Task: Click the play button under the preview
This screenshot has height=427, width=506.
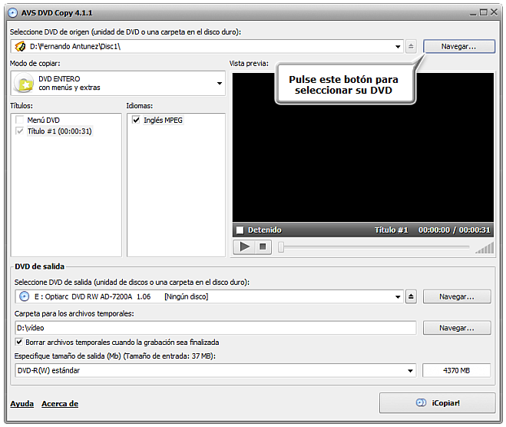Action: click(x=245, y=247)
